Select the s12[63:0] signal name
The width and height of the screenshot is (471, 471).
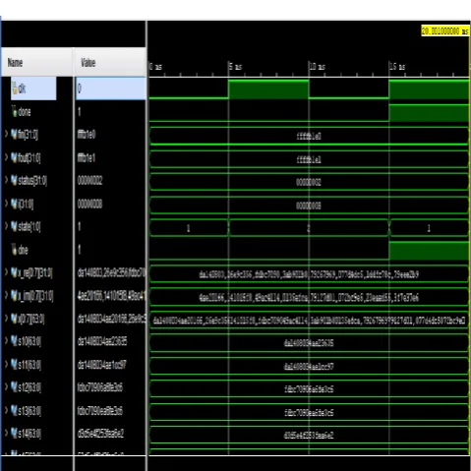[29, 387]
